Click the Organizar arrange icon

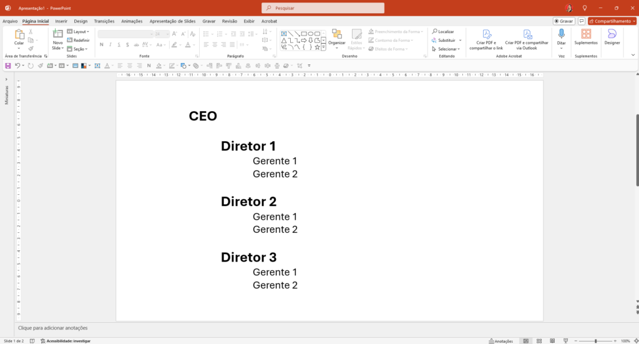(336, 34)
